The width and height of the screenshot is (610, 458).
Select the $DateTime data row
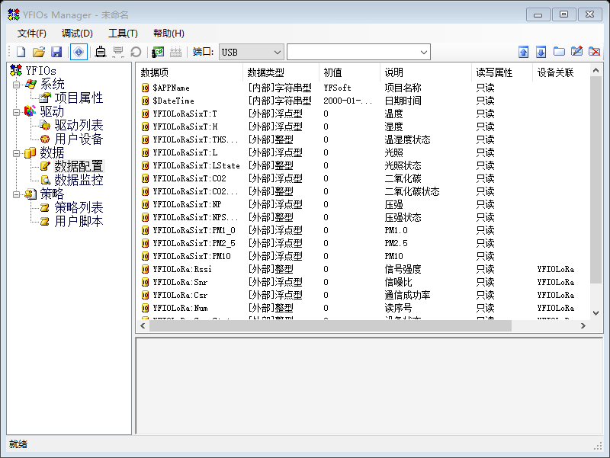[x=363, y=101]
